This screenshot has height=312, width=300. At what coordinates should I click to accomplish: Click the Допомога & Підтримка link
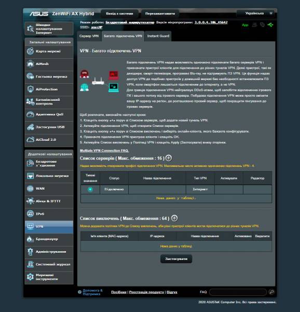[x=92, y=292]
